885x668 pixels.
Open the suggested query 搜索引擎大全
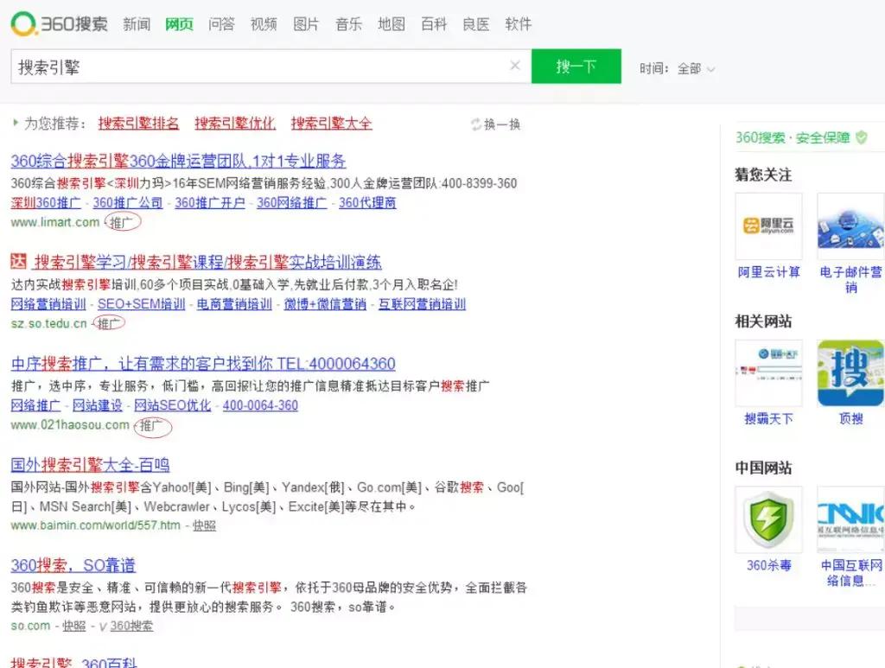pyautogui.click(x=332, y=123)
